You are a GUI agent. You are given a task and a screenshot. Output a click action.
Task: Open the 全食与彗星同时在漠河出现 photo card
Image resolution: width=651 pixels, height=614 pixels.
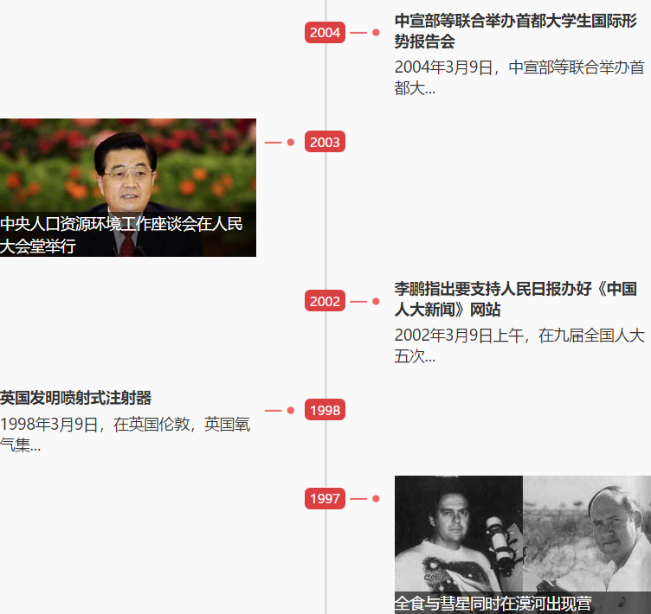(x=523, y=545)
